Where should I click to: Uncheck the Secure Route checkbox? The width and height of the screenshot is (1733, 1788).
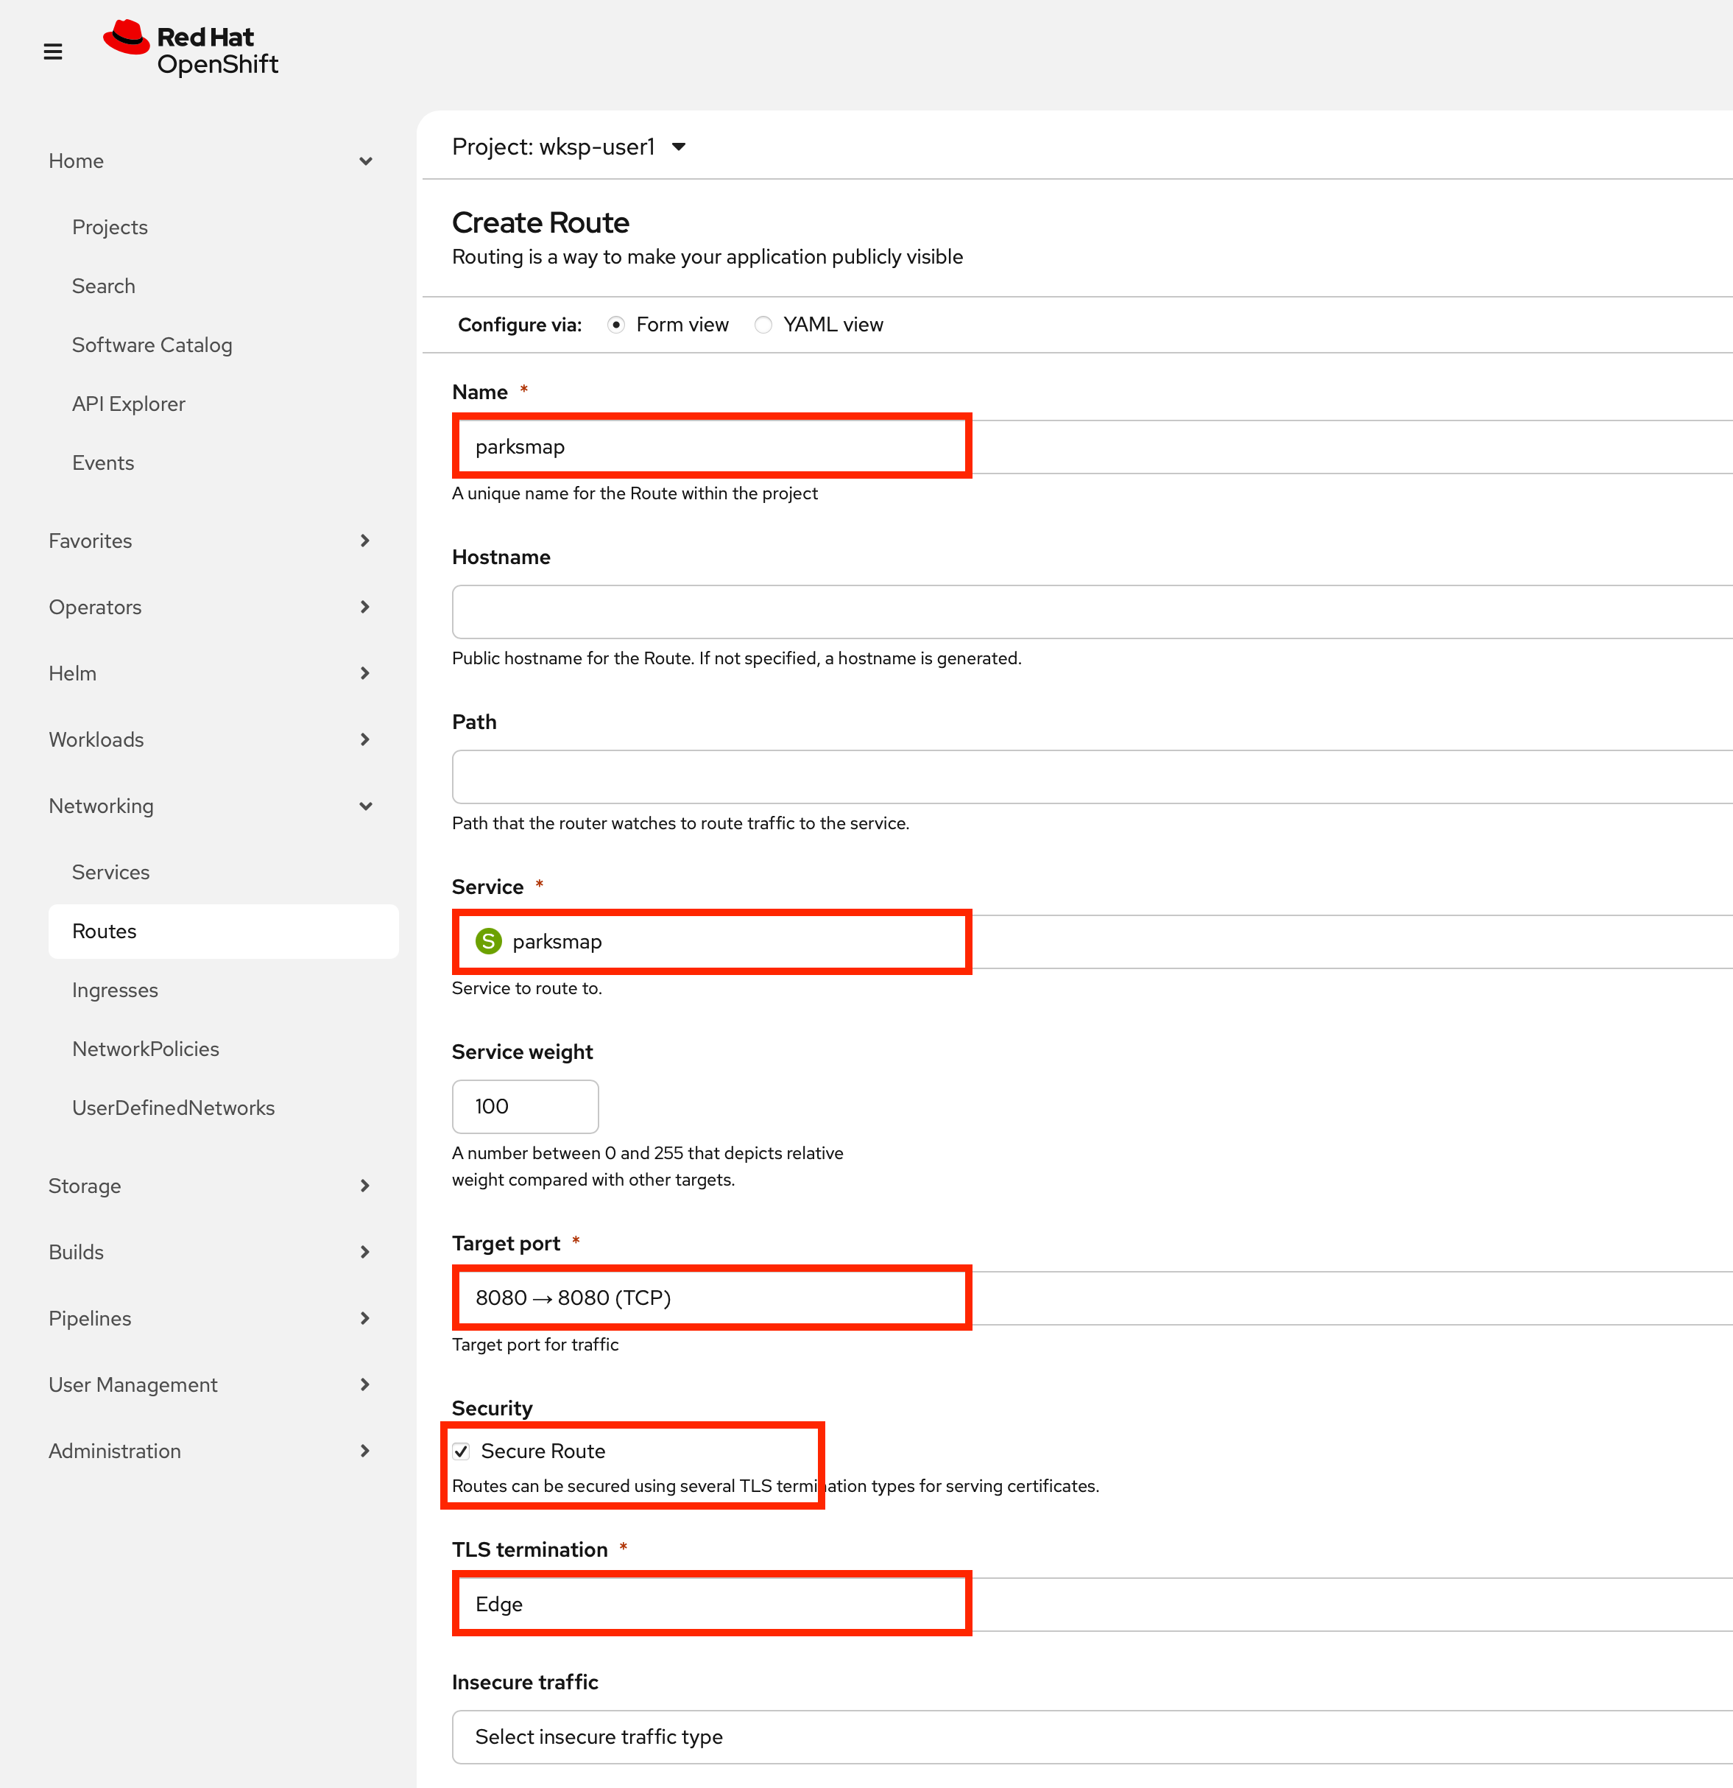tap(462, 1451)
